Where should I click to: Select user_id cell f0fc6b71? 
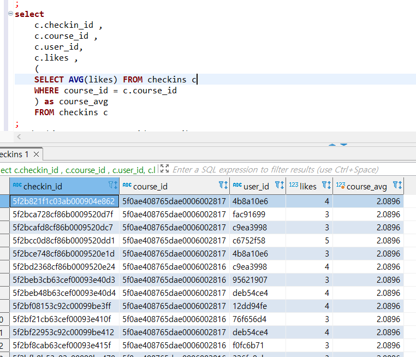pos(258,346)
